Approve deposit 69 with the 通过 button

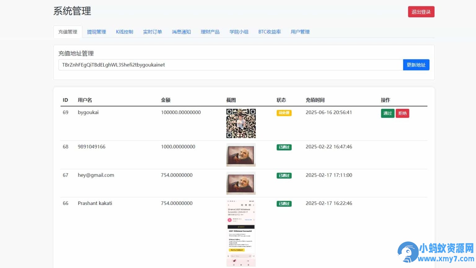[x=387, y=113]
